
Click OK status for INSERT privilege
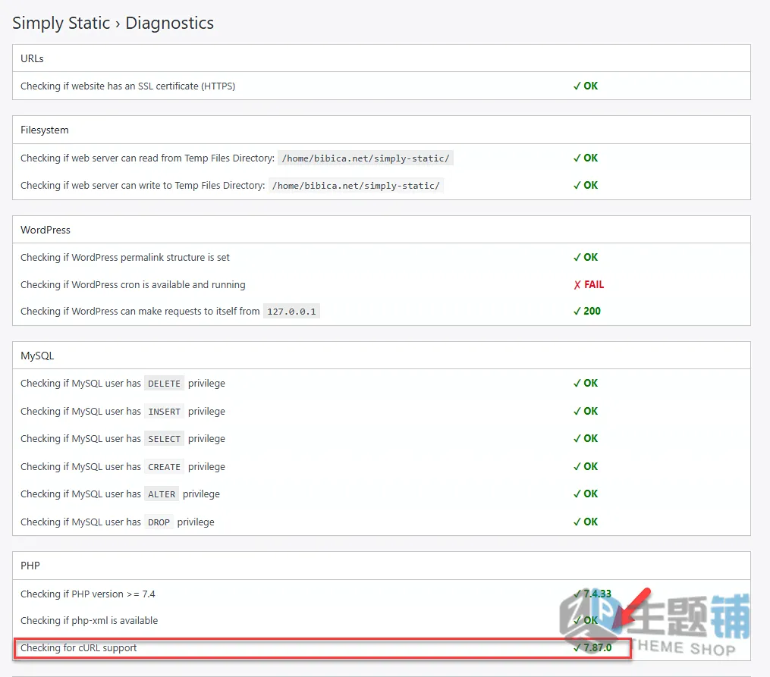click(586, 411)
